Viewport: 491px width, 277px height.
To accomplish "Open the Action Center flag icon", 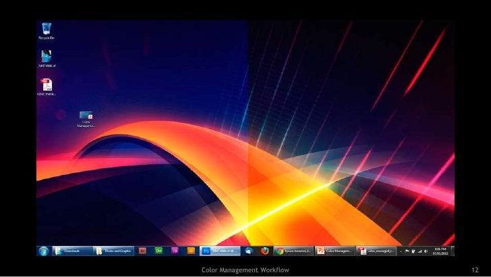I will pyautogui.click(x=407, y=251).
